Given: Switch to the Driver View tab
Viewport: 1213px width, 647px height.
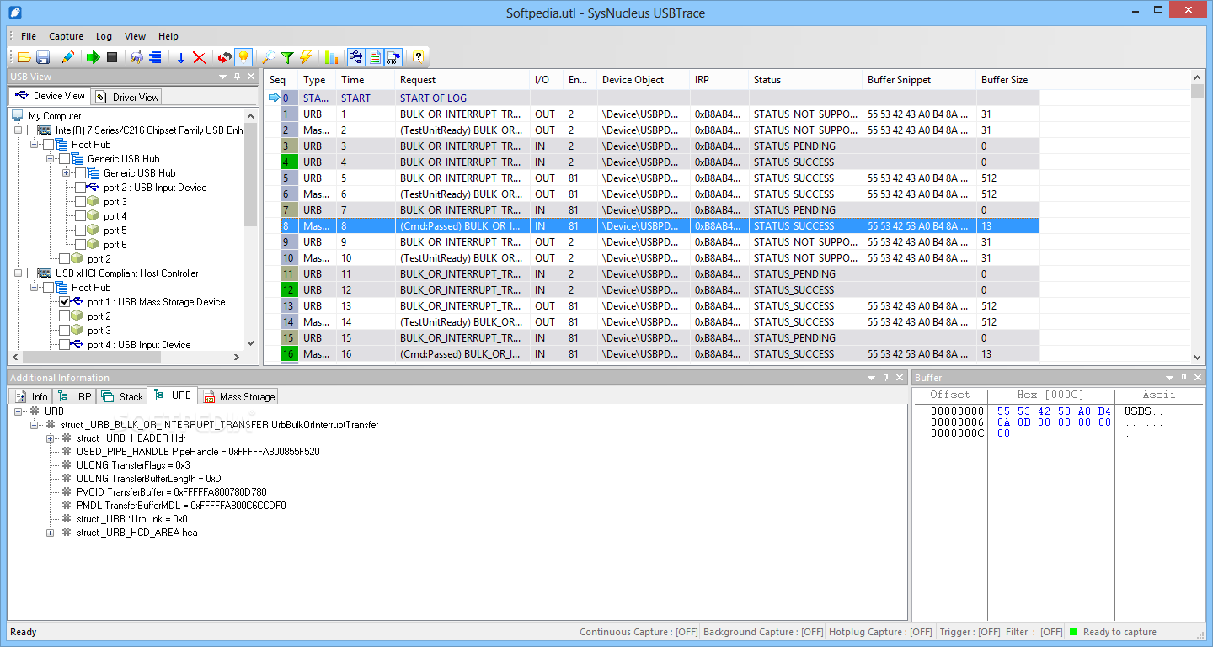Looking at the screenshot, I should (x=126, y=97).
